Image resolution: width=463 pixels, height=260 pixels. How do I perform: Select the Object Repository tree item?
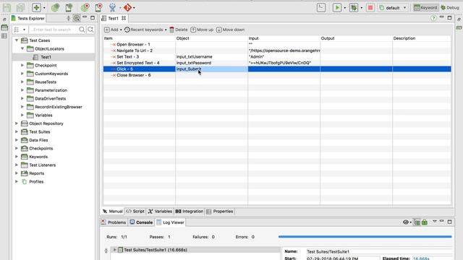[46, 123]
